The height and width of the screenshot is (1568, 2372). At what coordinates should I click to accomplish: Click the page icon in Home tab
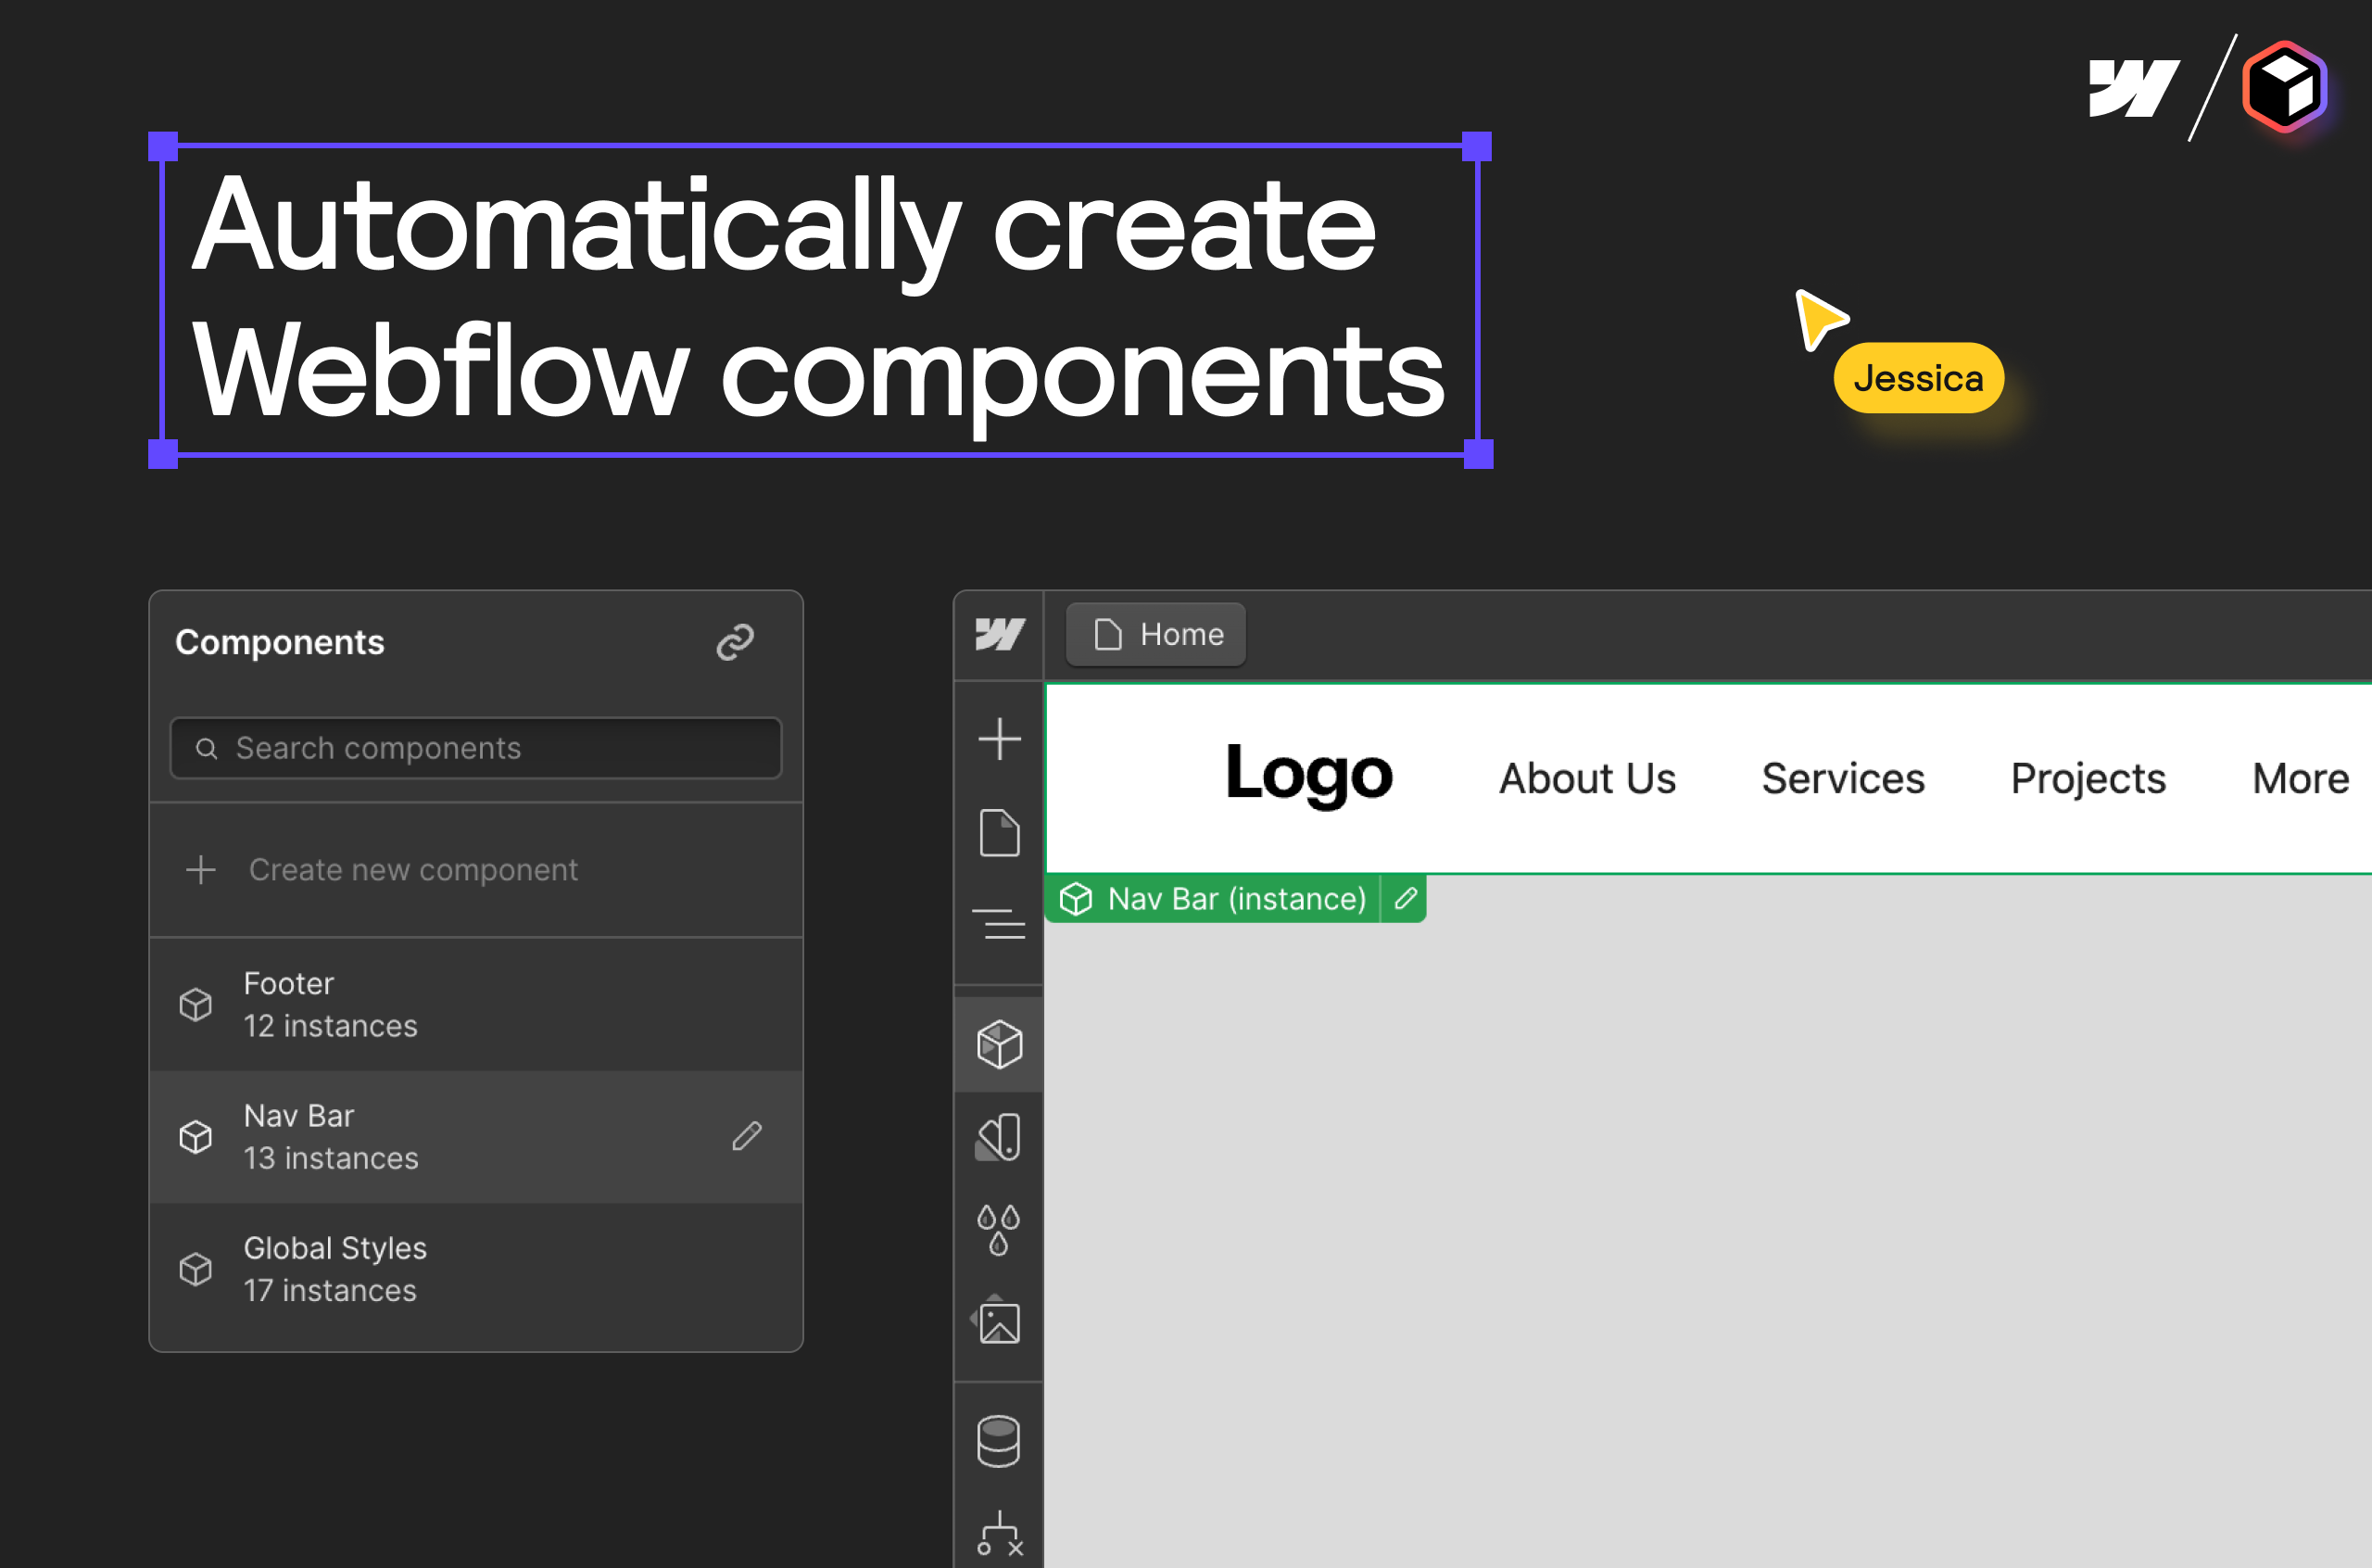1107,634
